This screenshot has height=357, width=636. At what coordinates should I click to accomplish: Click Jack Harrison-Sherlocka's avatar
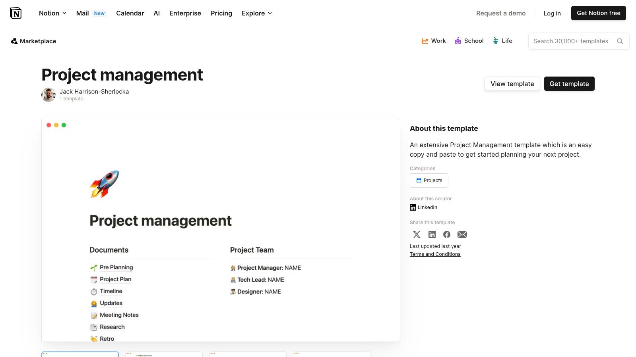(48, 95)
